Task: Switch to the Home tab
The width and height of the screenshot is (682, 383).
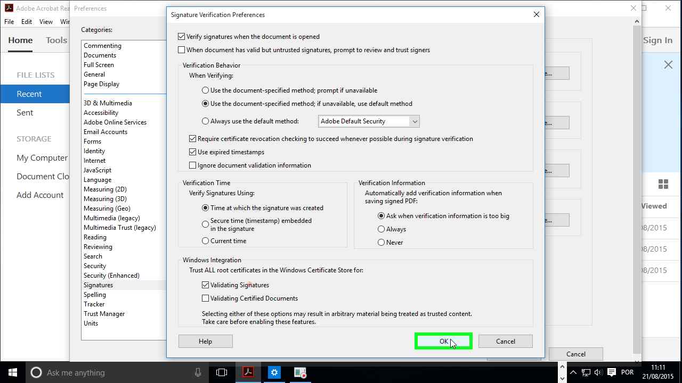Action: 20,40
